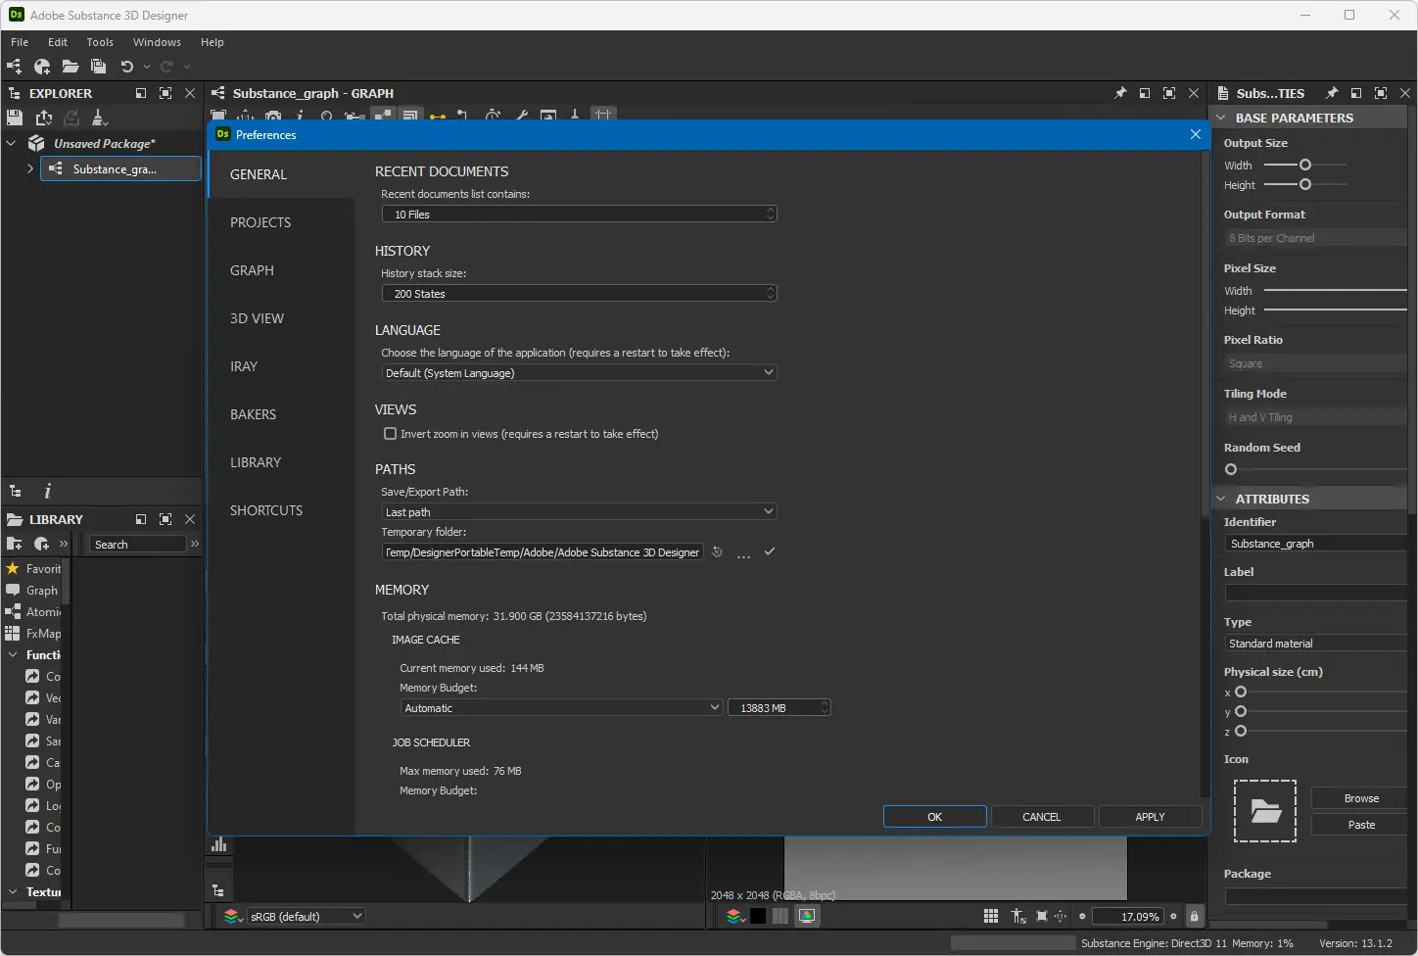This screenshot has width=1418, height=956.
Task: Collapse the BASE PARAMETERS section
Action: [x=1221, y=118]
